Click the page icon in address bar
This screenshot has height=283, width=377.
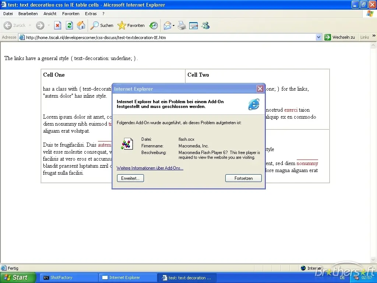pyautogui.click(x=22, y=37)
